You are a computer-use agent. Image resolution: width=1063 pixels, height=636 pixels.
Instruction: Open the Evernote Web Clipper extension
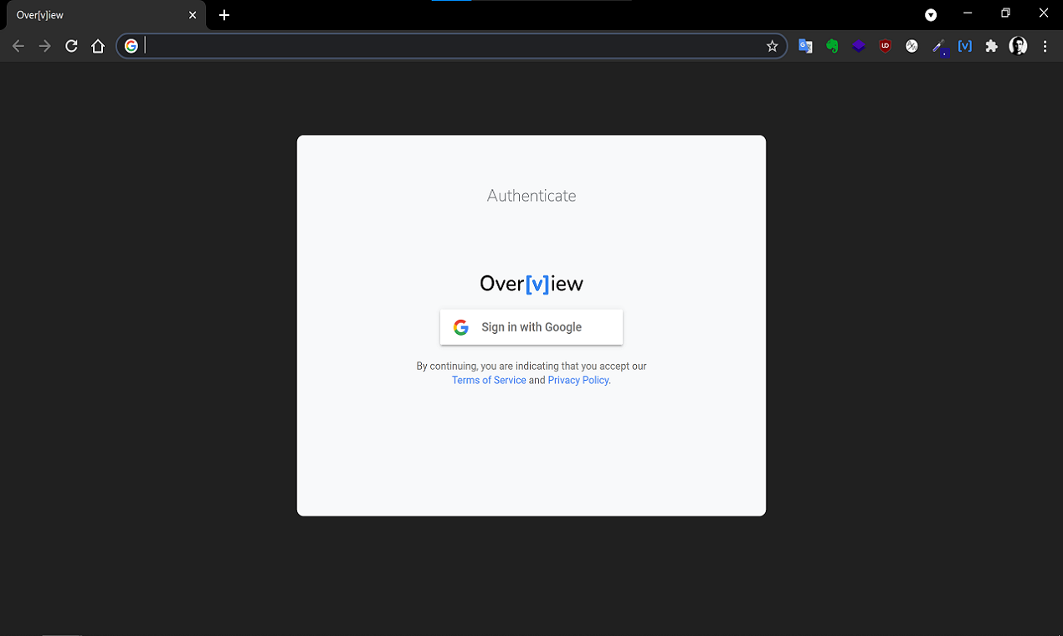click(832, 46)
